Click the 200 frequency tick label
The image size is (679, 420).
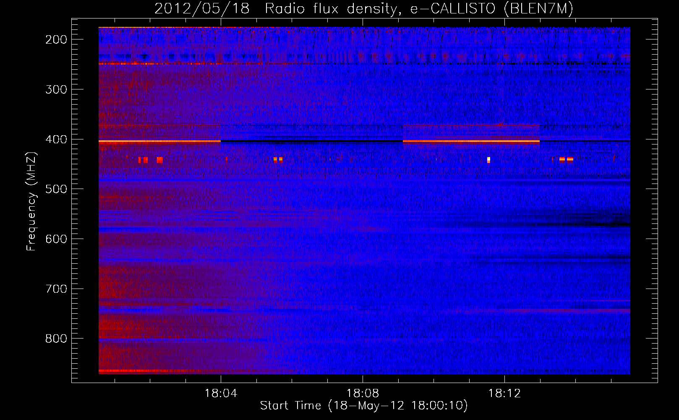(x=56, y=39)
